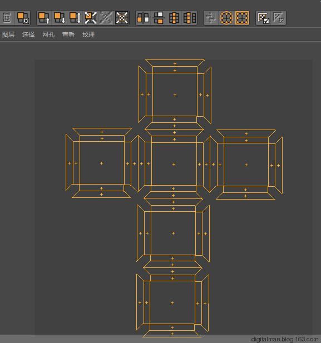
Task: Open the 网孔 menu
Action: point(48,34)
